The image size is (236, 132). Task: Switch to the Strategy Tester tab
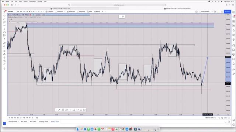44,122
